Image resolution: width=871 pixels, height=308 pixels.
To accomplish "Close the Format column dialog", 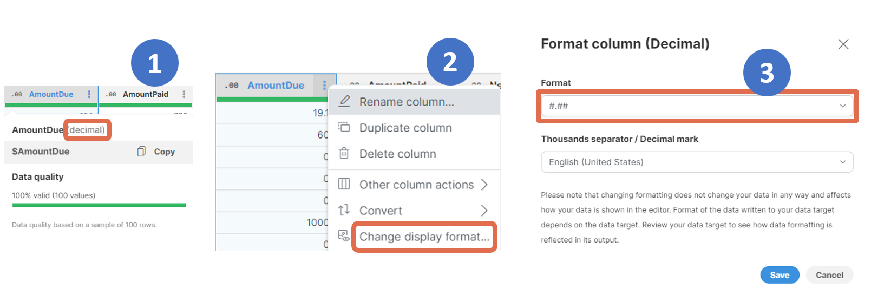I will click(x=843, y=44).
